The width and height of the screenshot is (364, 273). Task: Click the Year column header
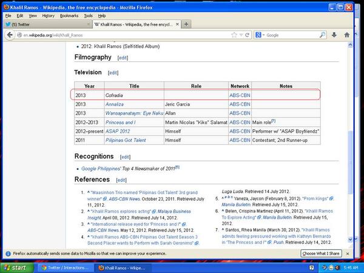(89, 86)
